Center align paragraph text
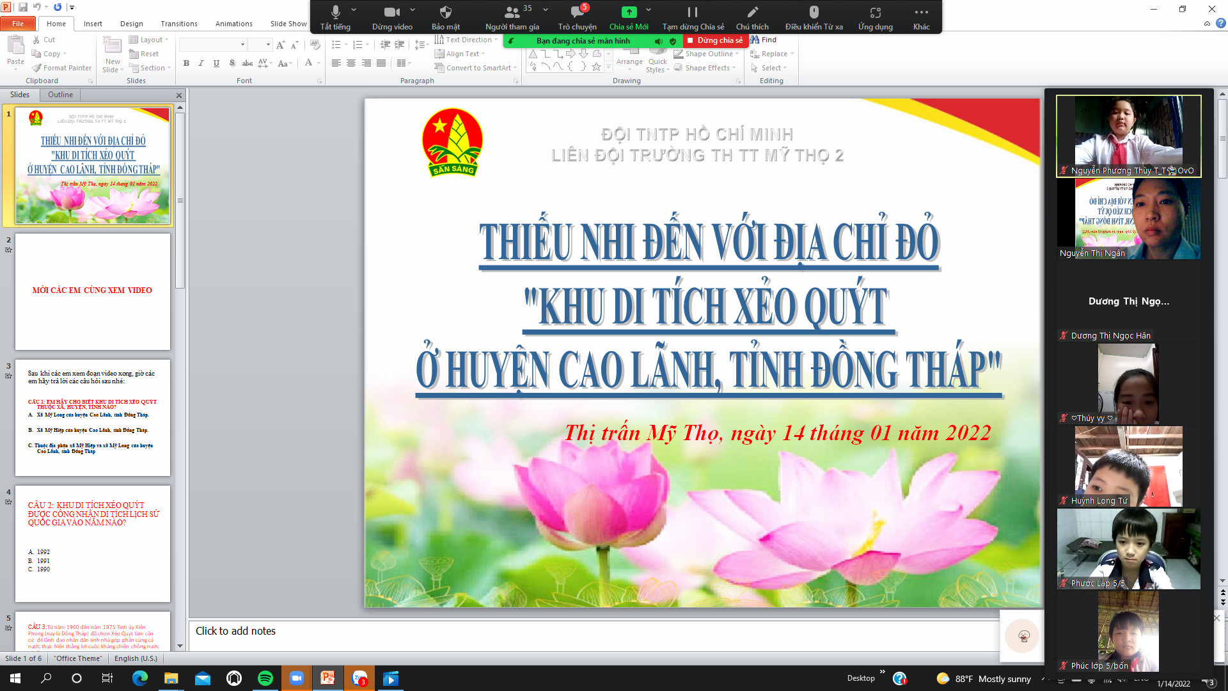The width and height of the screenshot is (1228, 691). pos(351,63)
